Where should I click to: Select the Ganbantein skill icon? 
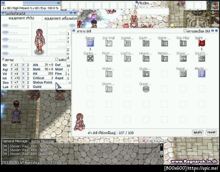[90, 58]
